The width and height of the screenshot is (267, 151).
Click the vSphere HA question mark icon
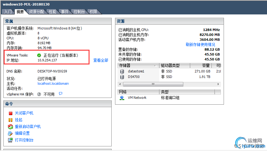point(39,94)
